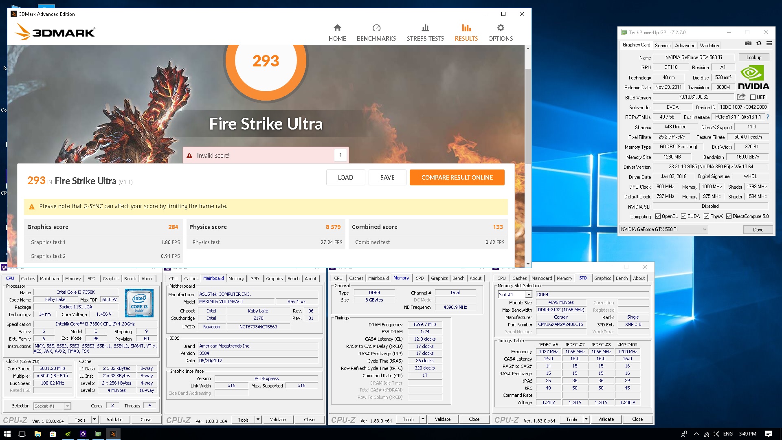Open the GPU-Z hamburger menu
The image size is (782, 440).
pyautogui.click(x=769, y=43)
